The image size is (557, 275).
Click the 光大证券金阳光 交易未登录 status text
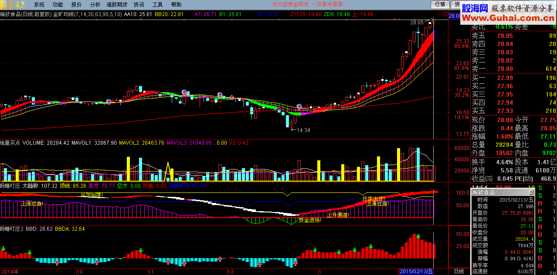308,4
